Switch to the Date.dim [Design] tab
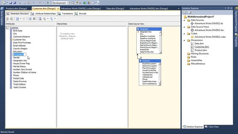 coord(115,9)
